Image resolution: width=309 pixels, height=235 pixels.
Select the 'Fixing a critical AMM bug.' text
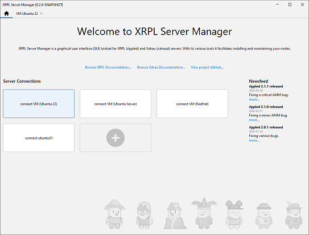click(x=269, y=95)
